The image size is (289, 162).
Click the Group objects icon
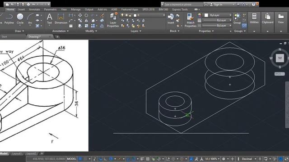coord(237,18)
